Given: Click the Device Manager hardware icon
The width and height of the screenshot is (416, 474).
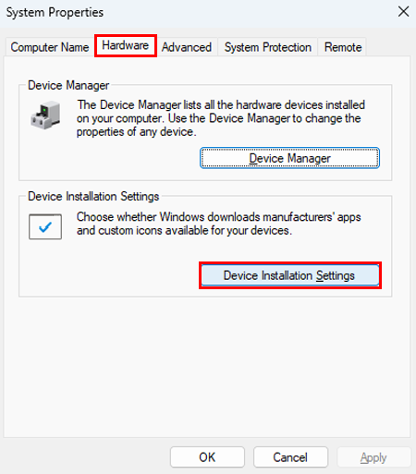Looking at the screenshot, I should click(x=45, y=115).
